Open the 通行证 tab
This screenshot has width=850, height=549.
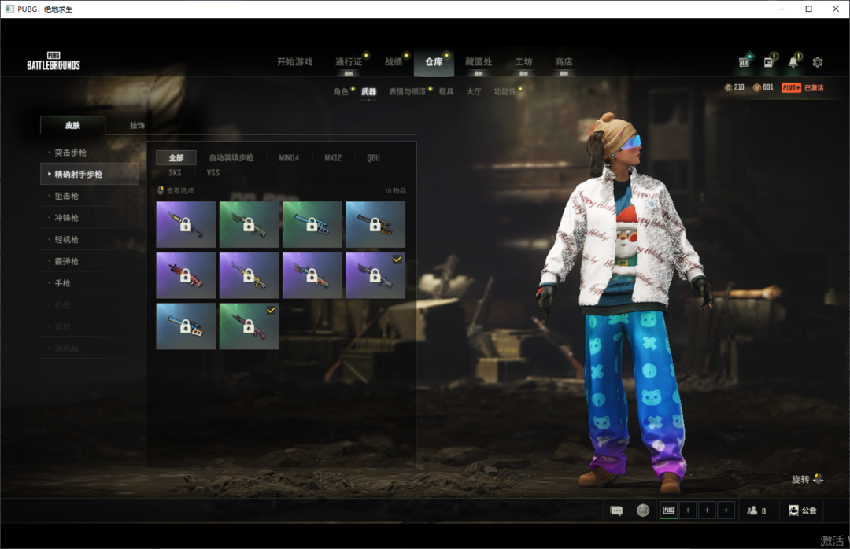coord(349,62)
